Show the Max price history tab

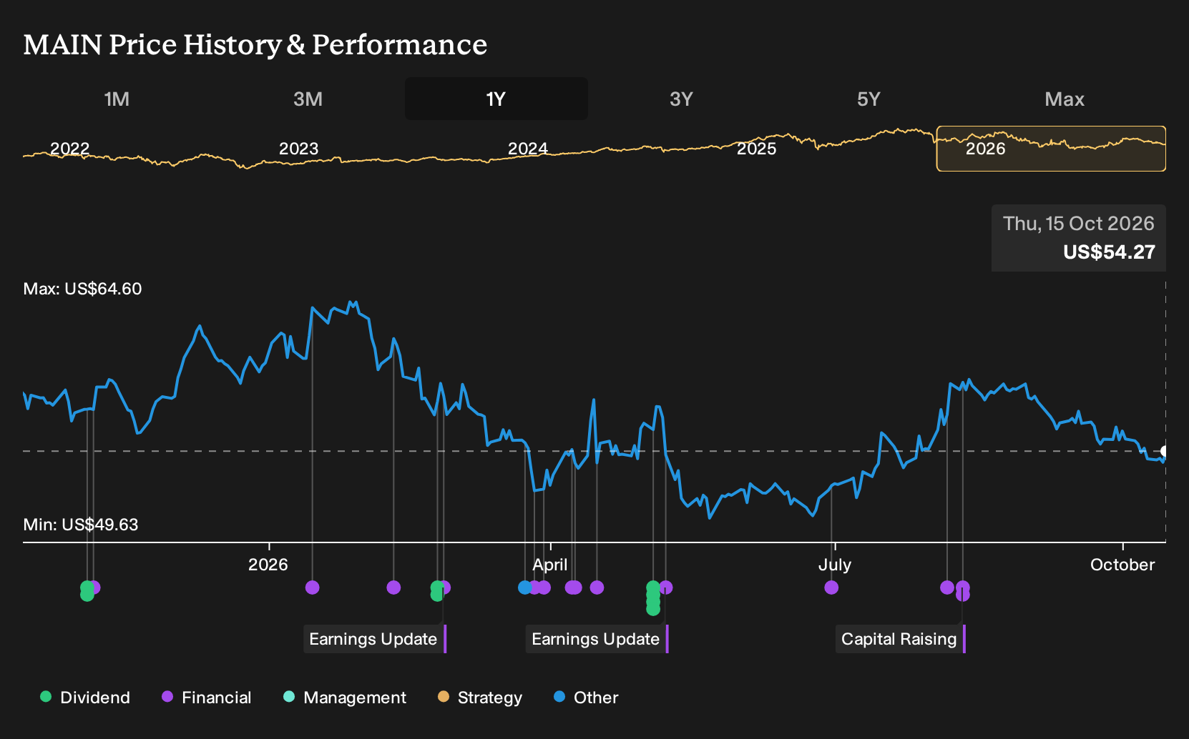pyautogui.click(x=1065, y=99)
